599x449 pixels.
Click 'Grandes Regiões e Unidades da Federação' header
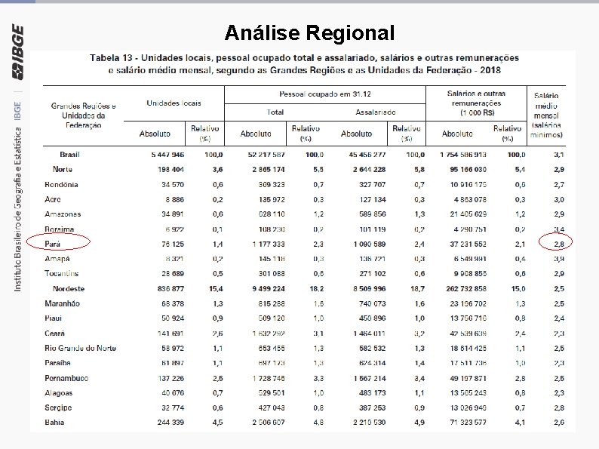click(x=83, y=115)
